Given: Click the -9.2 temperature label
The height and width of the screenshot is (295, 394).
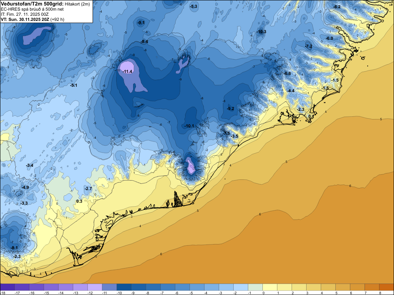Looking at the screenshot, I should pyautogui.click(x=230, y=108).
